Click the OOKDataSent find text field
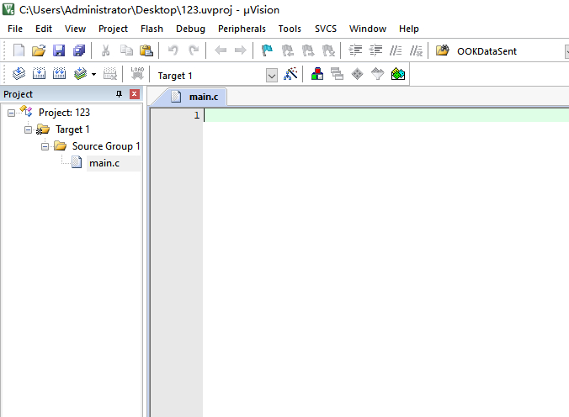Screen dimensions: 569x417 pos(508,51)
